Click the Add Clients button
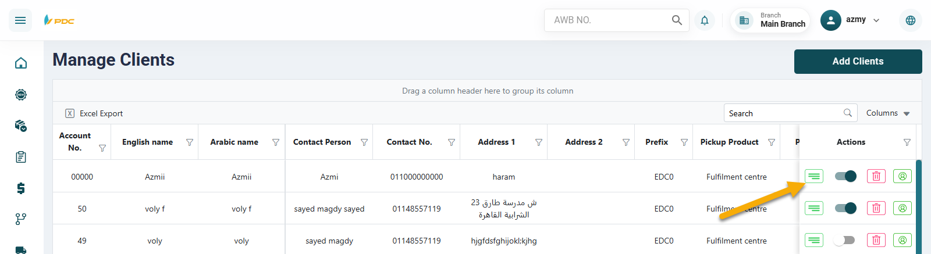931x254 pixels. coord(858,62)
